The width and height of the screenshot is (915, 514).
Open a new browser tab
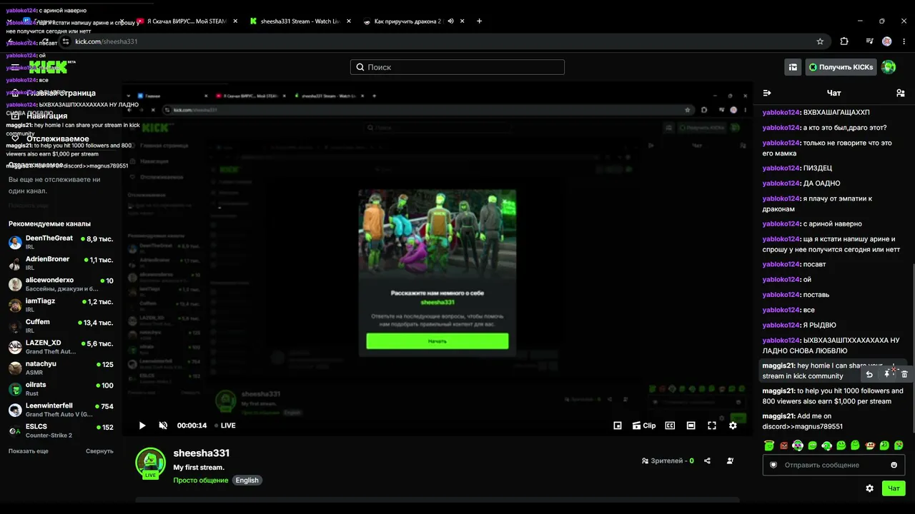click(x=479, y=21)
